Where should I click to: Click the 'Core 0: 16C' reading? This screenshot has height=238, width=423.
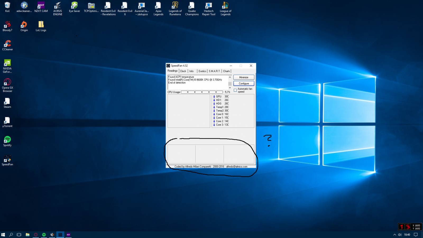click(221, 114)
